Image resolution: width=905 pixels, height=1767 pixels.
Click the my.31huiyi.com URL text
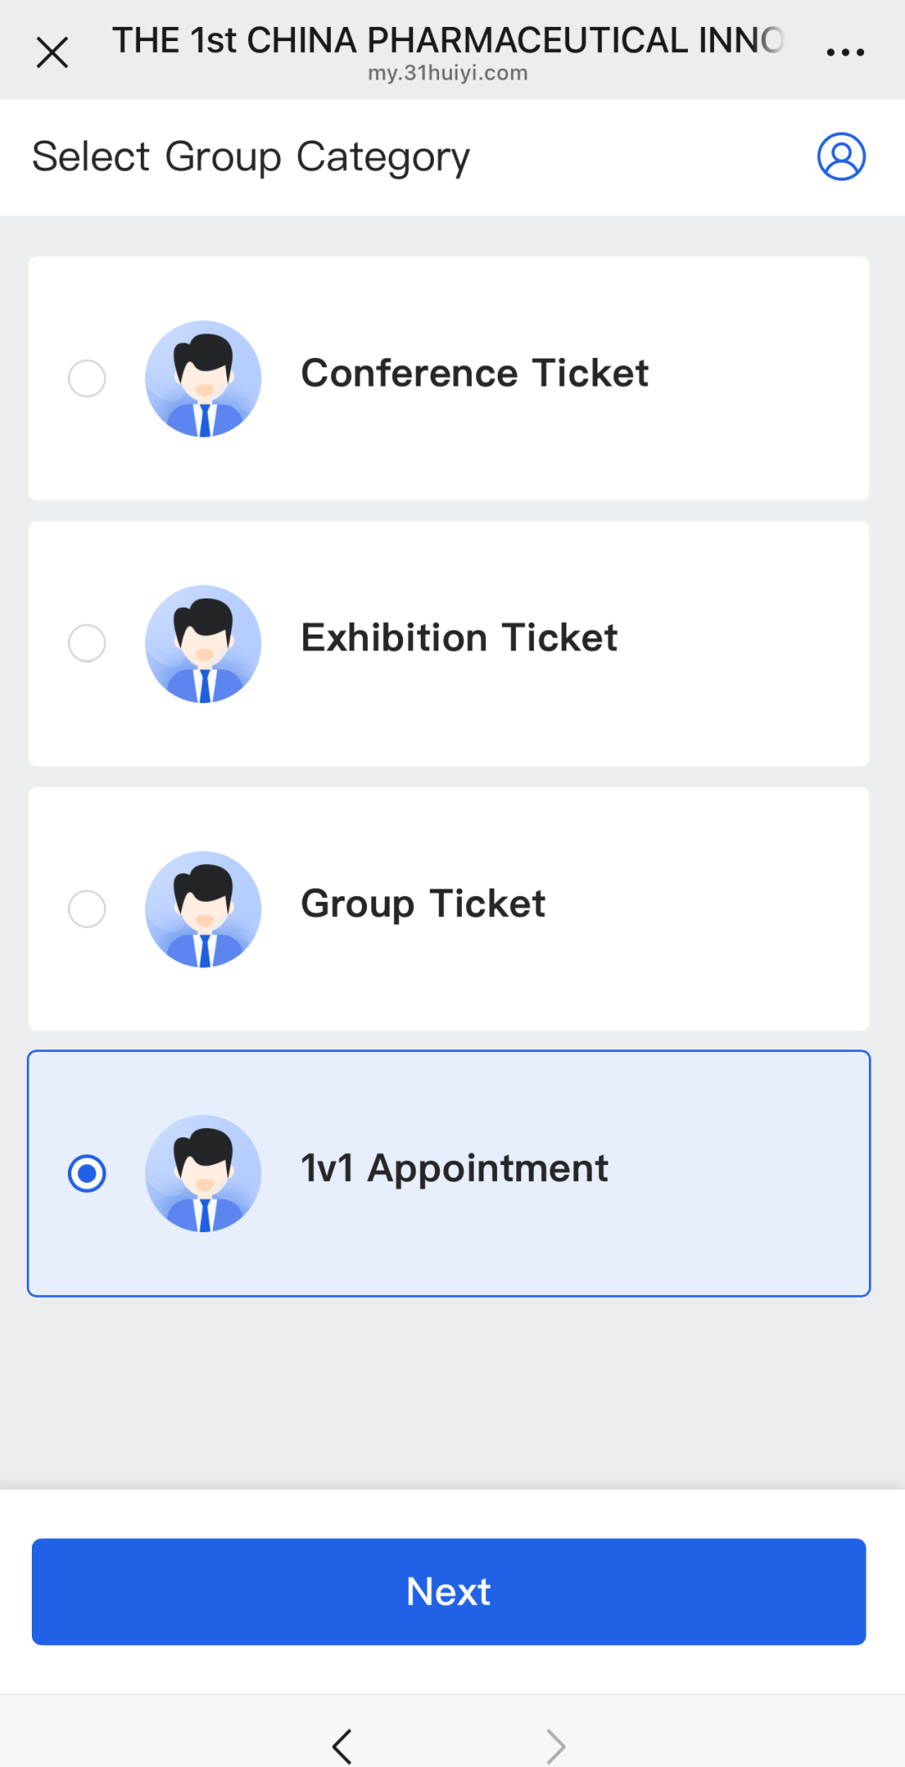coord(448,74)
